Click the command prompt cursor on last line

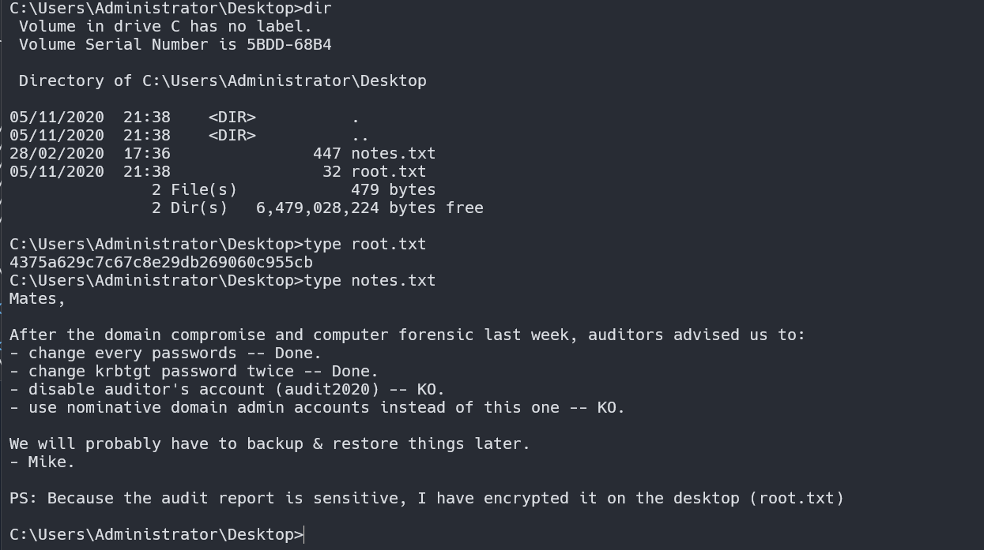[304, 535]
